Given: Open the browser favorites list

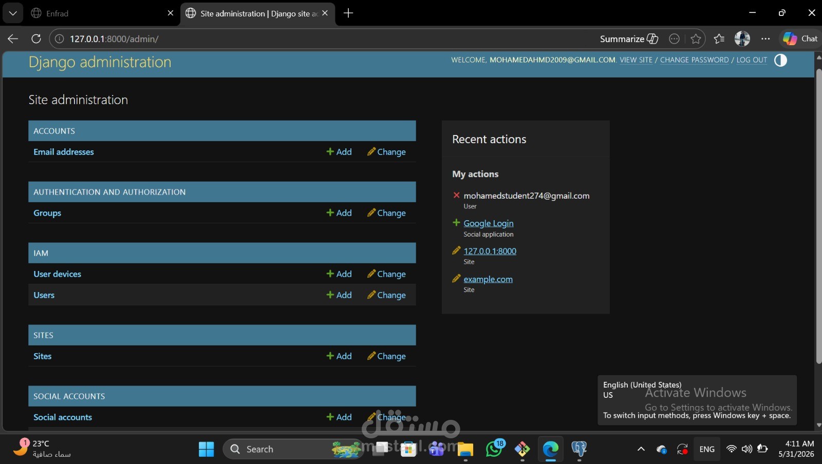Looking at the screenshot, I should click(x=719, y=39).
